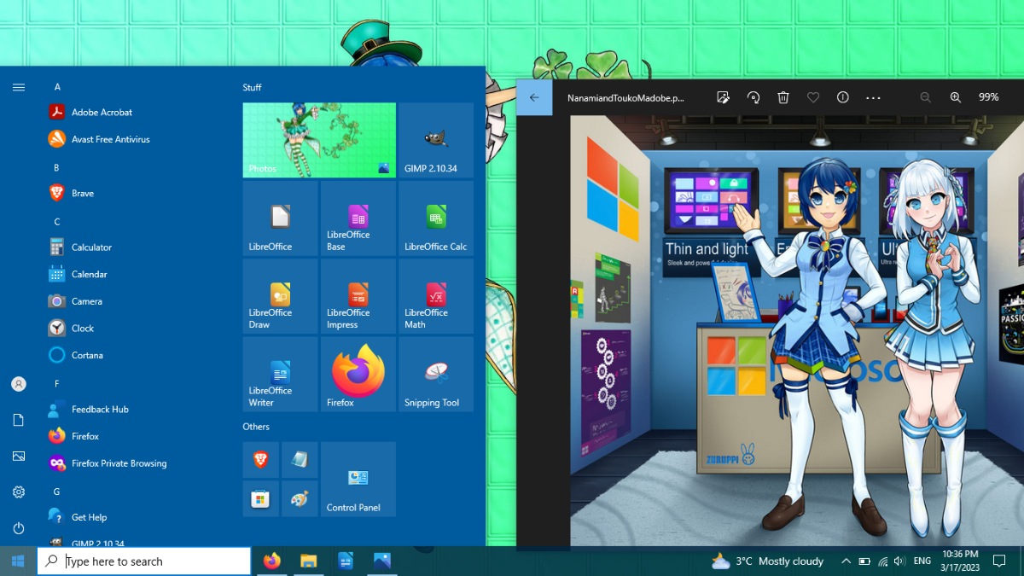Image resolution: width=1024 pixels, height=576 pixels.
Task: Go back with the Photos back arrow
Action: tap(534, 97)
